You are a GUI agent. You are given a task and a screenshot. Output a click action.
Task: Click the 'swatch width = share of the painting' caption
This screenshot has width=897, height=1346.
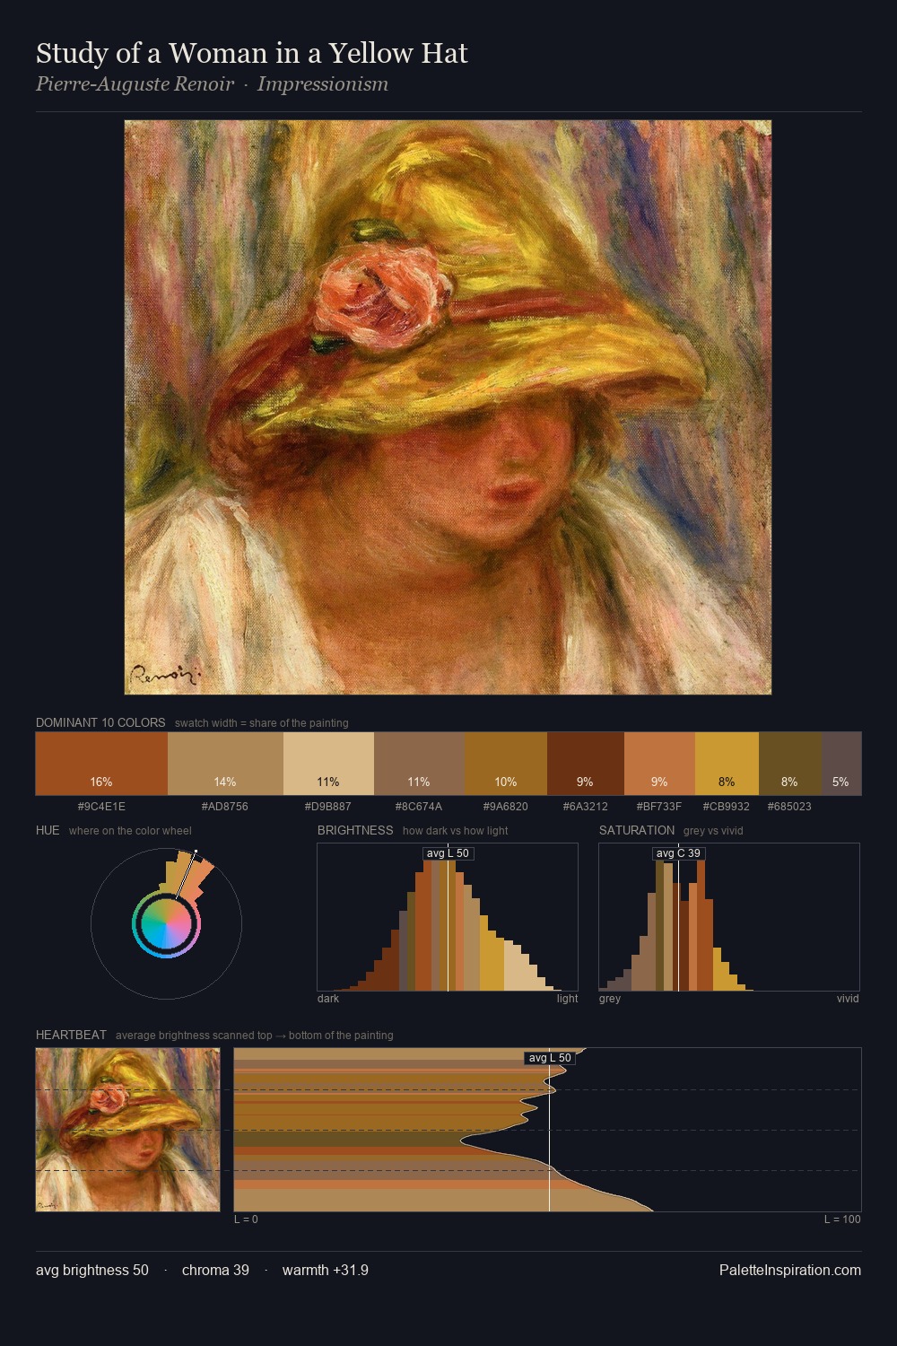point(262,723)
